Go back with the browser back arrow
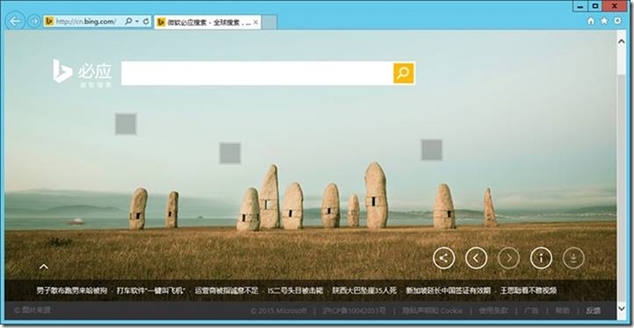634x328 pixels. 15,21
